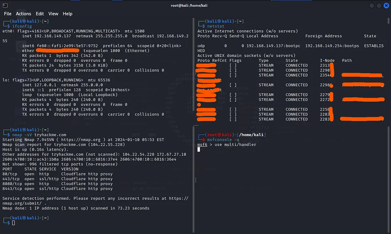Open the https://nmap.org link in Starting Nmap line

pos(81,140)
